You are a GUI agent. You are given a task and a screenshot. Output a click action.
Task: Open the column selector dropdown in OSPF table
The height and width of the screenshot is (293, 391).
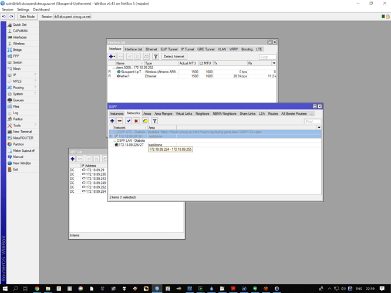click(x=319, y=127)
